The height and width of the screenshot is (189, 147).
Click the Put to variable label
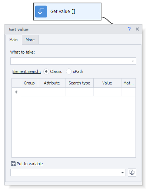[30, 164]
